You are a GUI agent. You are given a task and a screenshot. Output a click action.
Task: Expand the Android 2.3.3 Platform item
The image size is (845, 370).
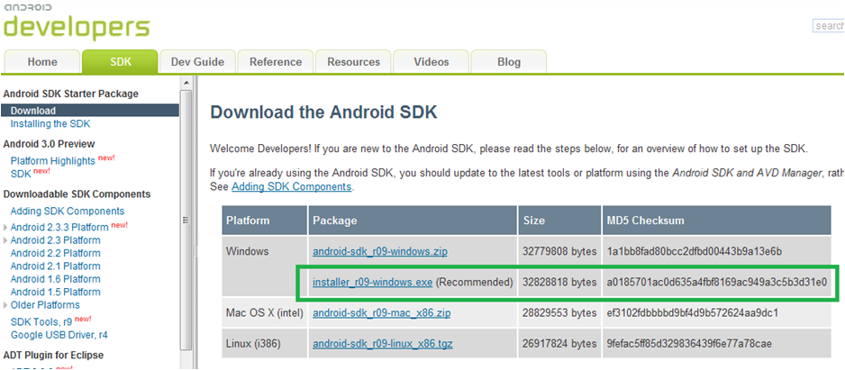(6, 228)
